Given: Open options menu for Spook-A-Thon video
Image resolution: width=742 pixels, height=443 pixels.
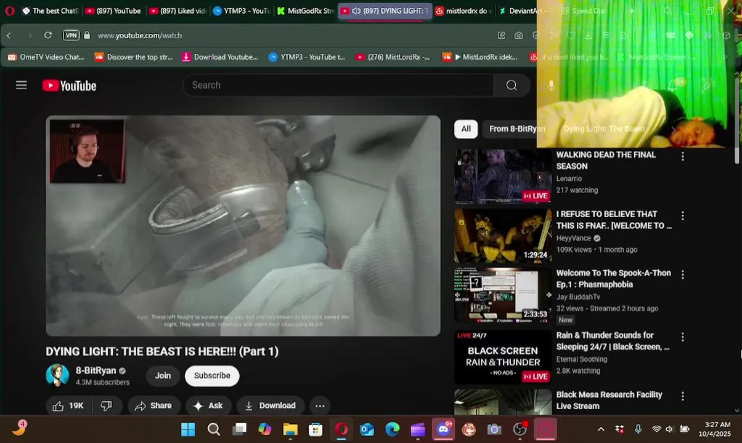Looking at the screenshot, I should (x=682, y=274).
